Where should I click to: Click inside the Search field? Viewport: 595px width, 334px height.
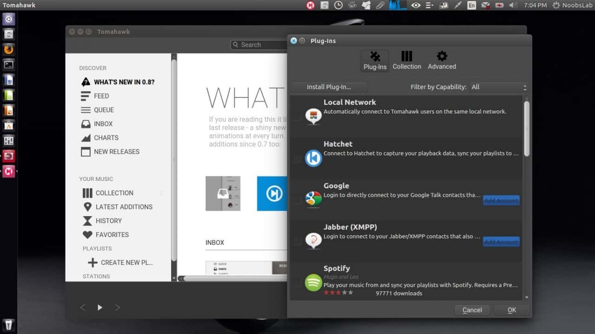[x=260, y=45]
